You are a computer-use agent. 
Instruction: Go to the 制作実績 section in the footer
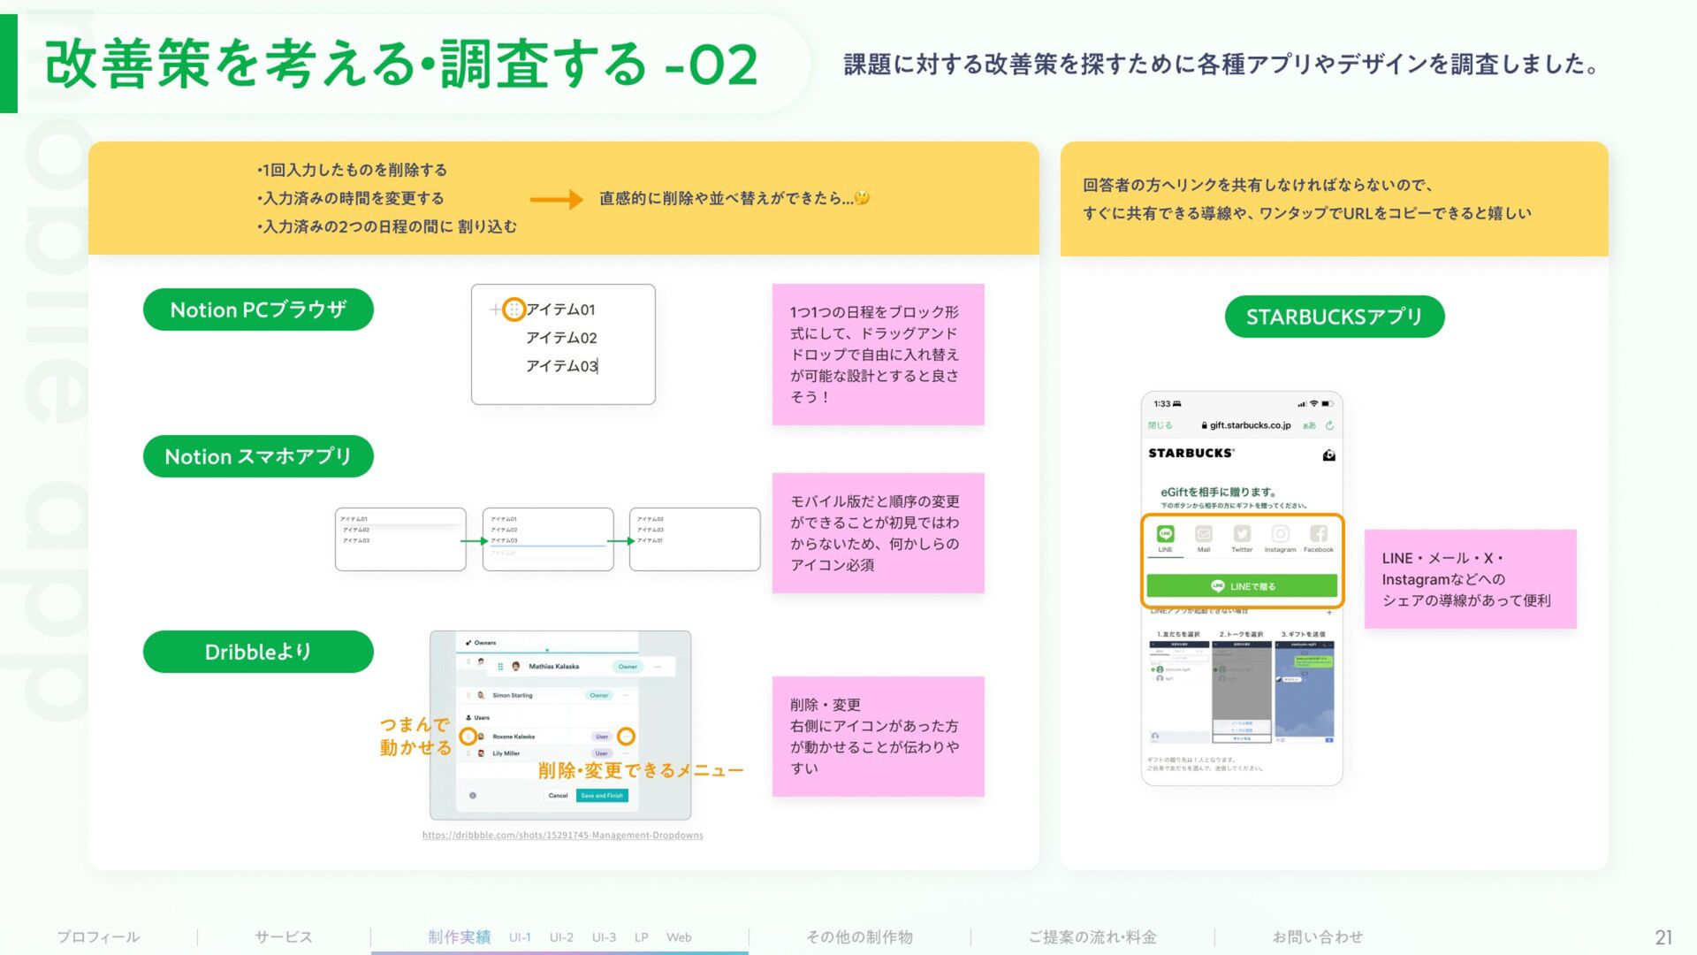[x=460, y=936]
